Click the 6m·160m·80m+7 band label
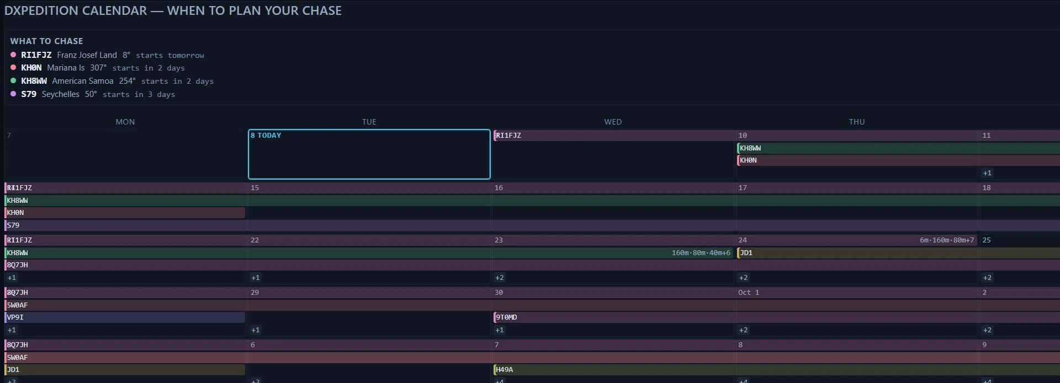This screenshot has height=383, width=1060. 947,240
